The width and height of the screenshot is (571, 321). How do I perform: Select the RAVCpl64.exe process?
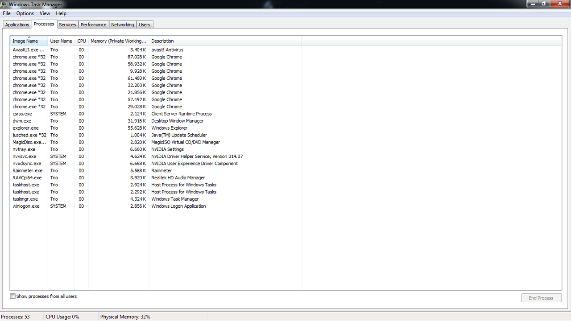(x=156, y=178)
